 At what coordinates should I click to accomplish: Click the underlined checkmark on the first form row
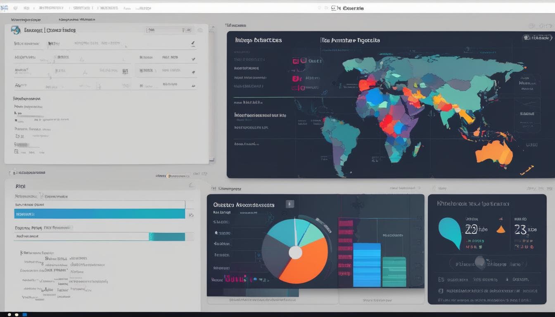[193, 43]
